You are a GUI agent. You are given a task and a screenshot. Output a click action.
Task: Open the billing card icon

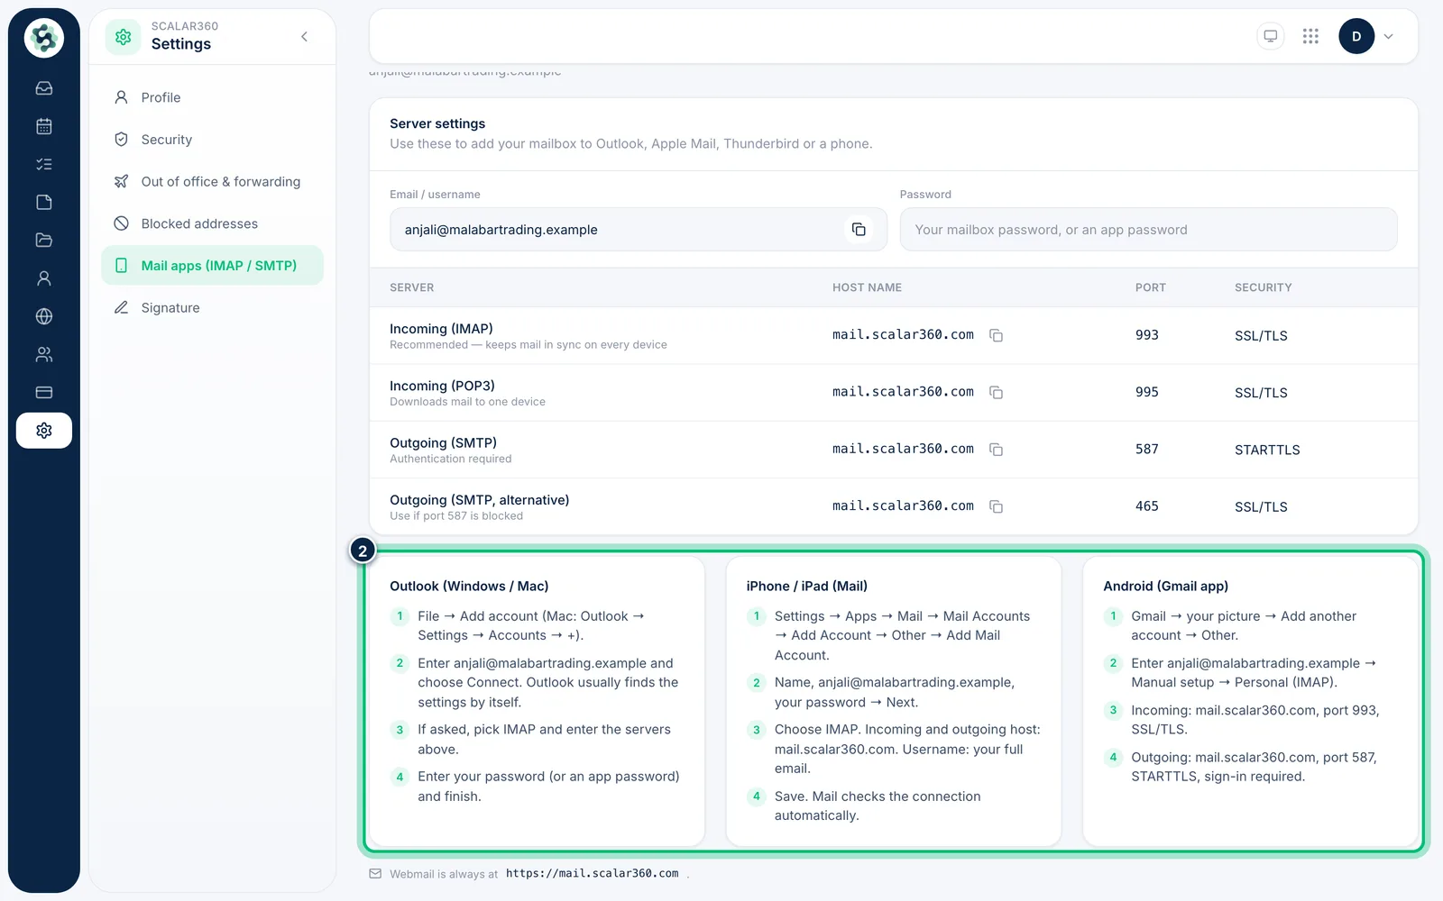[x=43, y=392]
